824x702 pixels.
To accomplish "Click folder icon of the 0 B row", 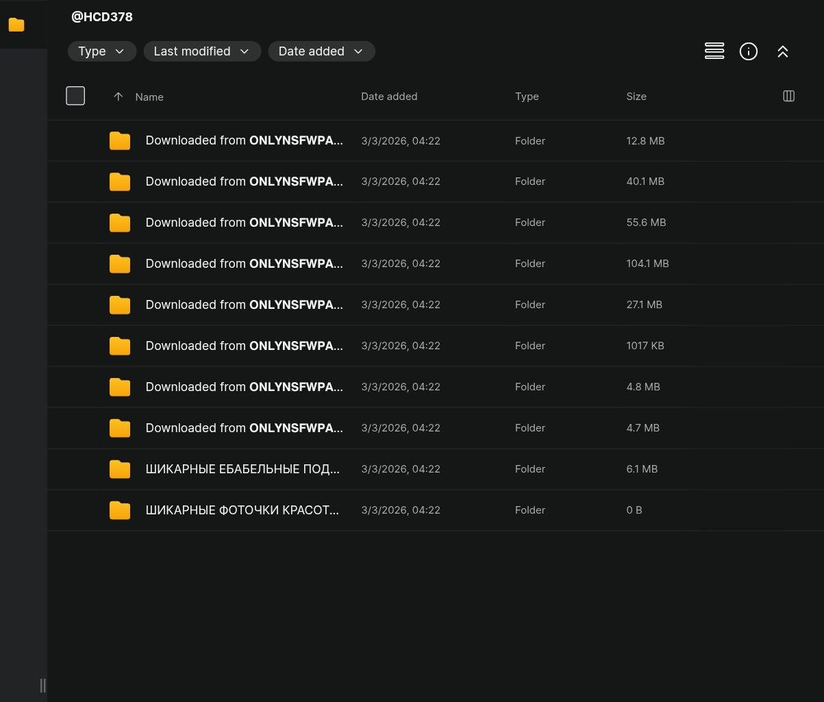I will tap(120, 510).
